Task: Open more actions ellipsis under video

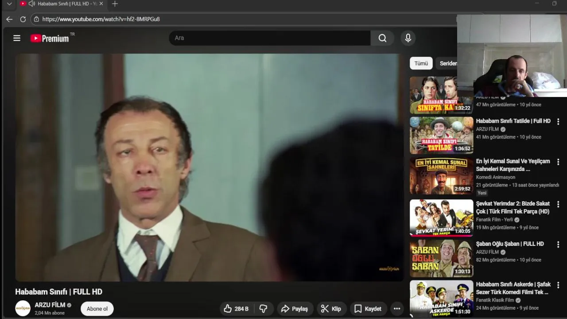Action: click(397, 309)
